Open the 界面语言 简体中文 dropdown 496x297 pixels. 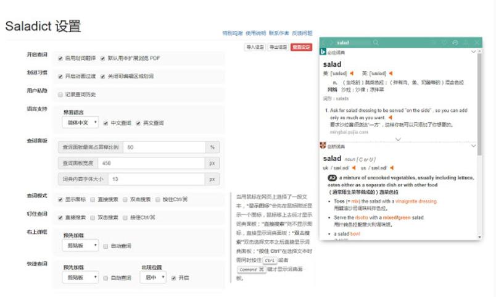point(80,122)
